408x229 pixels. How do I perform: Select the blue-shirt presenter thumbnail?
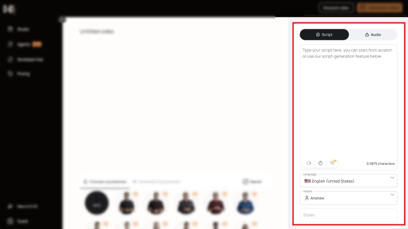pos(245,203)
